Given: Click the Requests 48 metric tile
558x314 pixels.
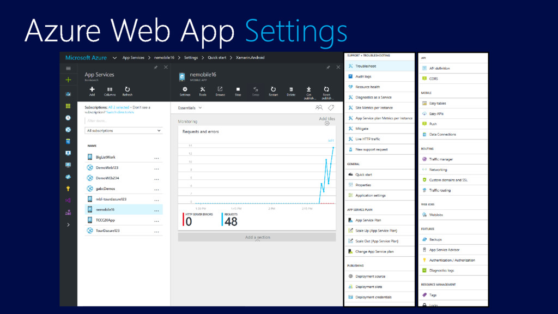Looking at the screenshot, I should pos(230,219).
